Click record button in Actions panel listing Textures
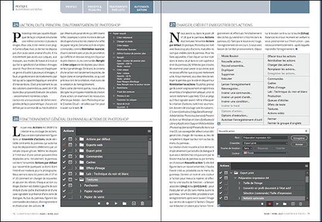The width and height of the screenshot is (322, 222). pos(107,204)
